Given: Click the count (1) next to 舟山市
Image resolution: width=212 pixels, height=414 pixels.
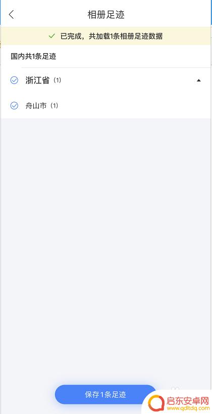Looking at the screenshot, I should [54, 106].
